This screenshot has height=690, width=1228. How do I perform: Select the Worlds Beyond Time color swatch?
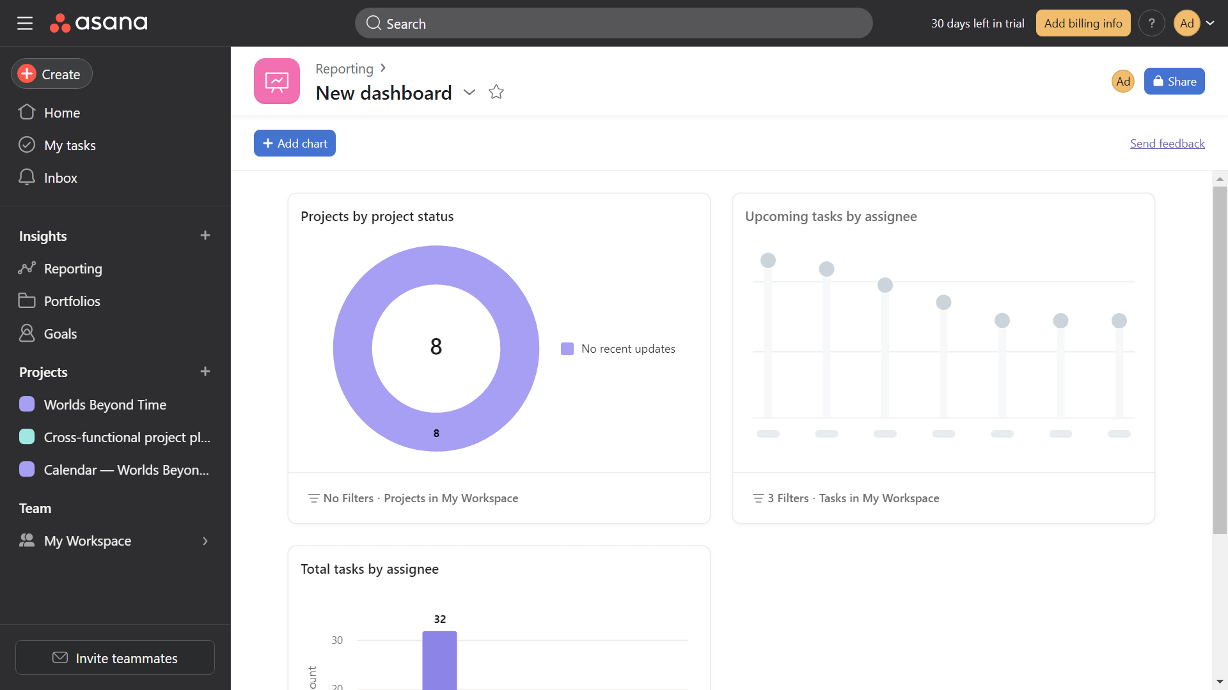[x=27, y=404]
